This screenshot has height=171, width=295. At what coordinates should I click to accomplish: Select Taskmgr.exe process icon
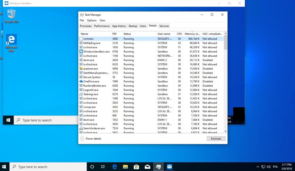pyautogui.click(x=81, y=94)
